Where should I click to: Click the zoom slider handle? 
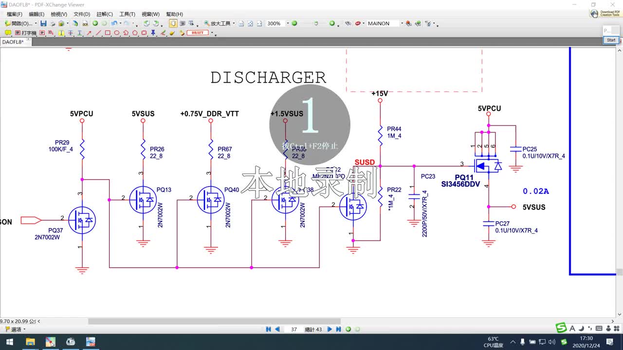[316, 23]
